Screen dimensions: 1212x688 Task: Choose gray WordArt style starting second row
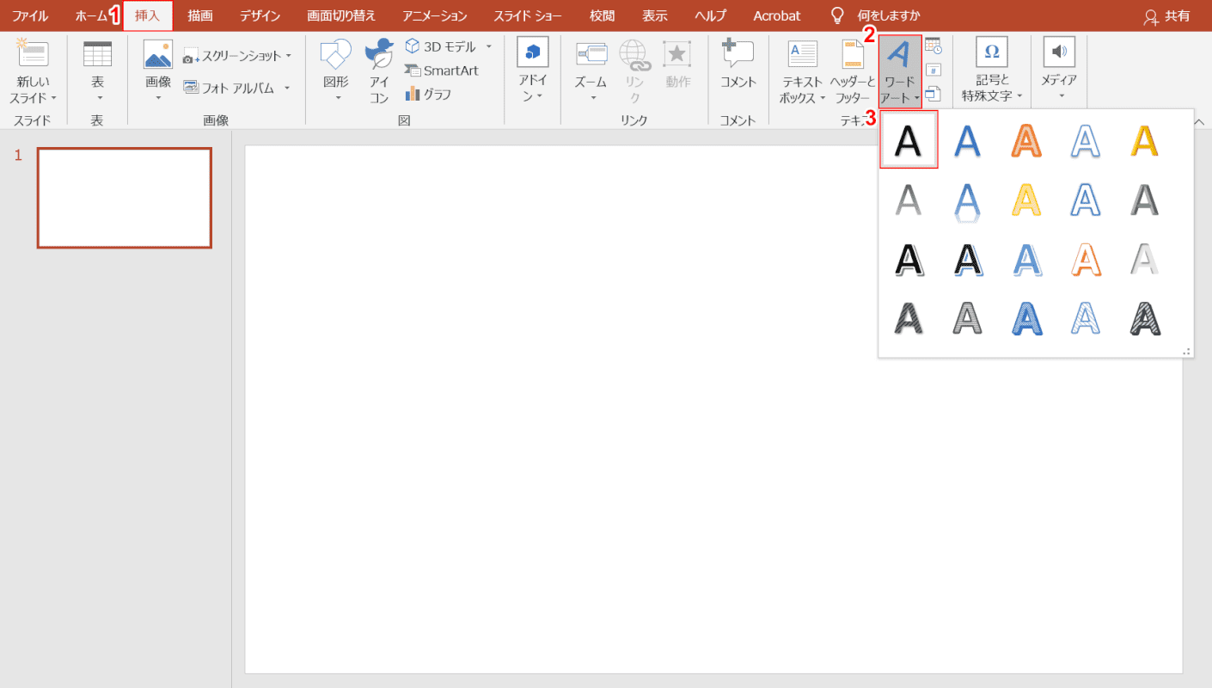[x=909, y=200]
